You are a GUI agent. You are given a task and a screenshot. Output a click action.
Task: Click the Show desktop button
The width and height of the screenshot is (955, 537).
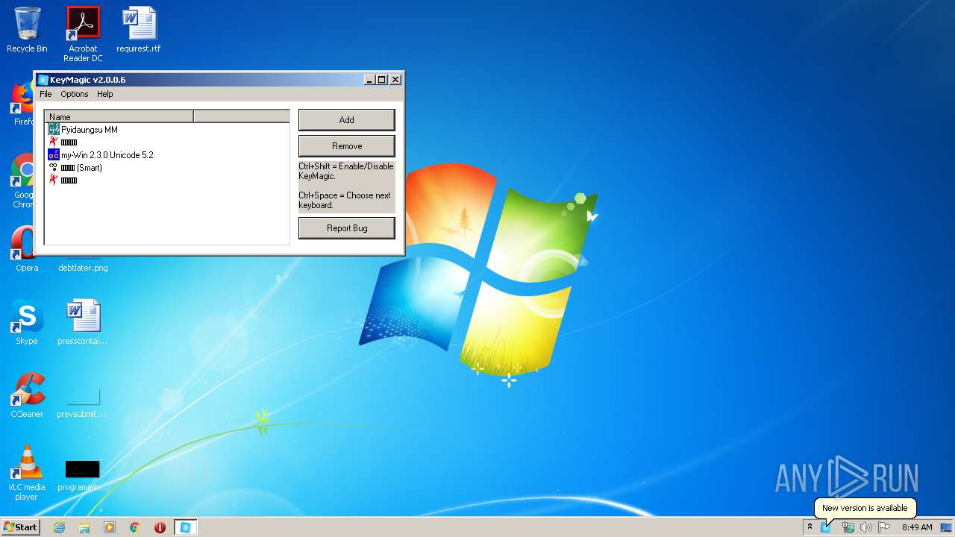(x=947, y=527)
